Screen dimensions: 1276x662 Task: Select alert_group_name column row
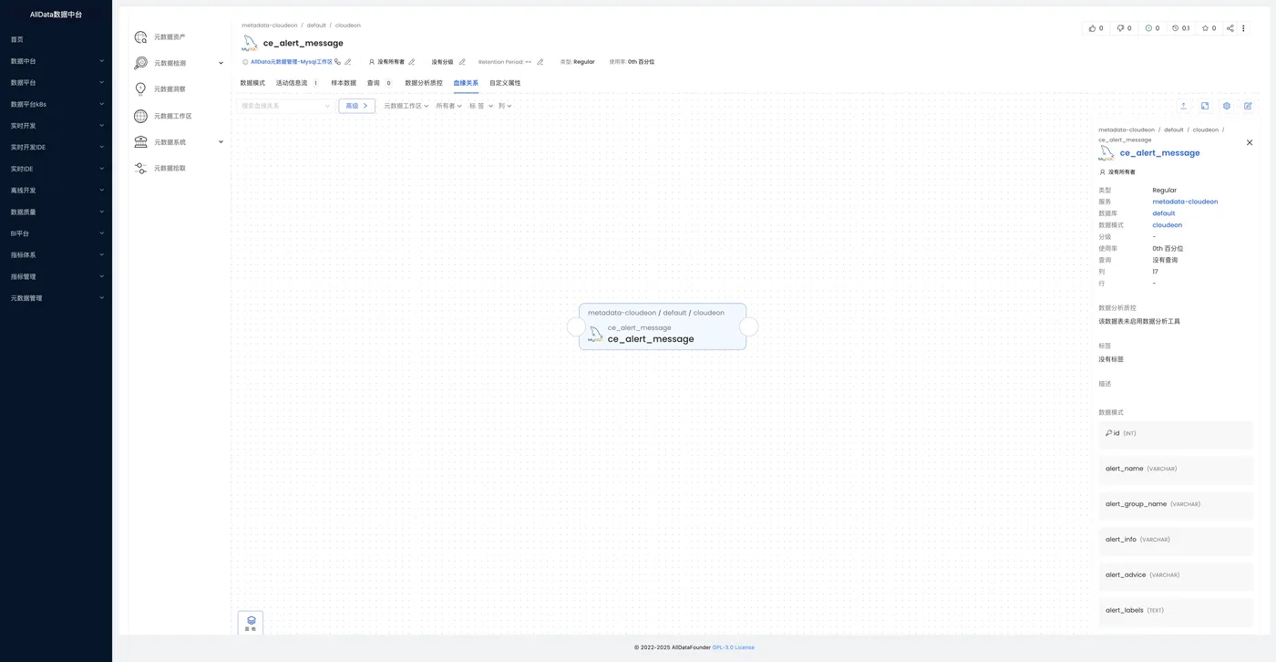point(1176,504)
